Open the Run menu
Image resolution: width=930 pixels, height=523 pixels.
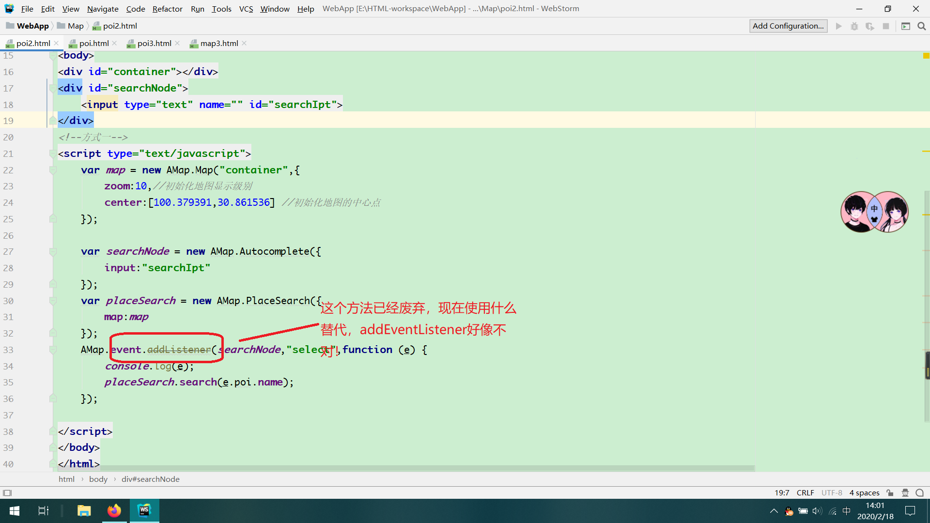(197, 9)
